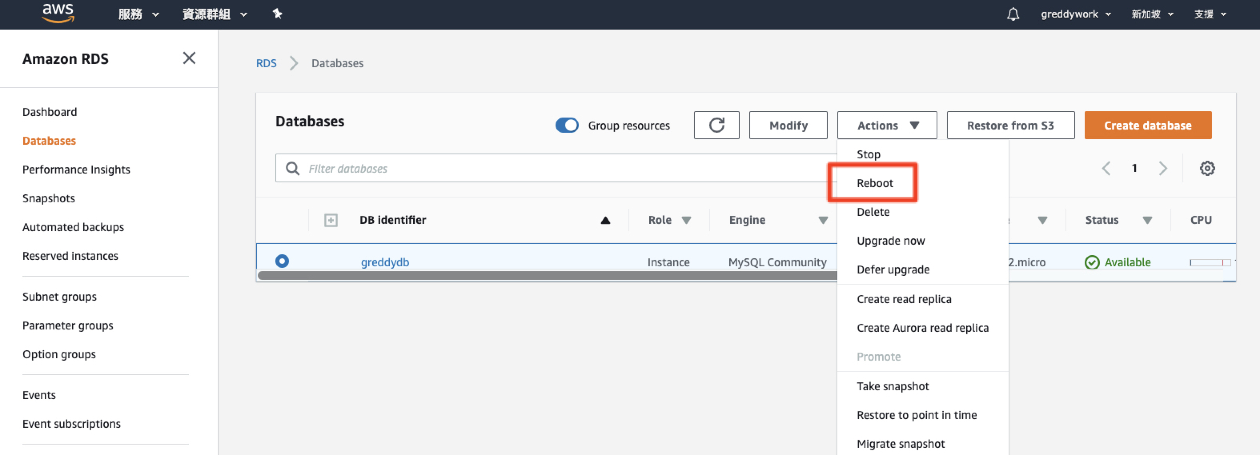Screen dimensions: 1260x455
Task: Expand all rows plus icon in header
Action: (x=331, y=220)
